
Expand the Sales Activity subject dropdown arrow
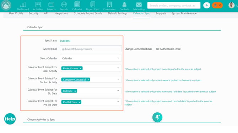click(x=118, y=68)
